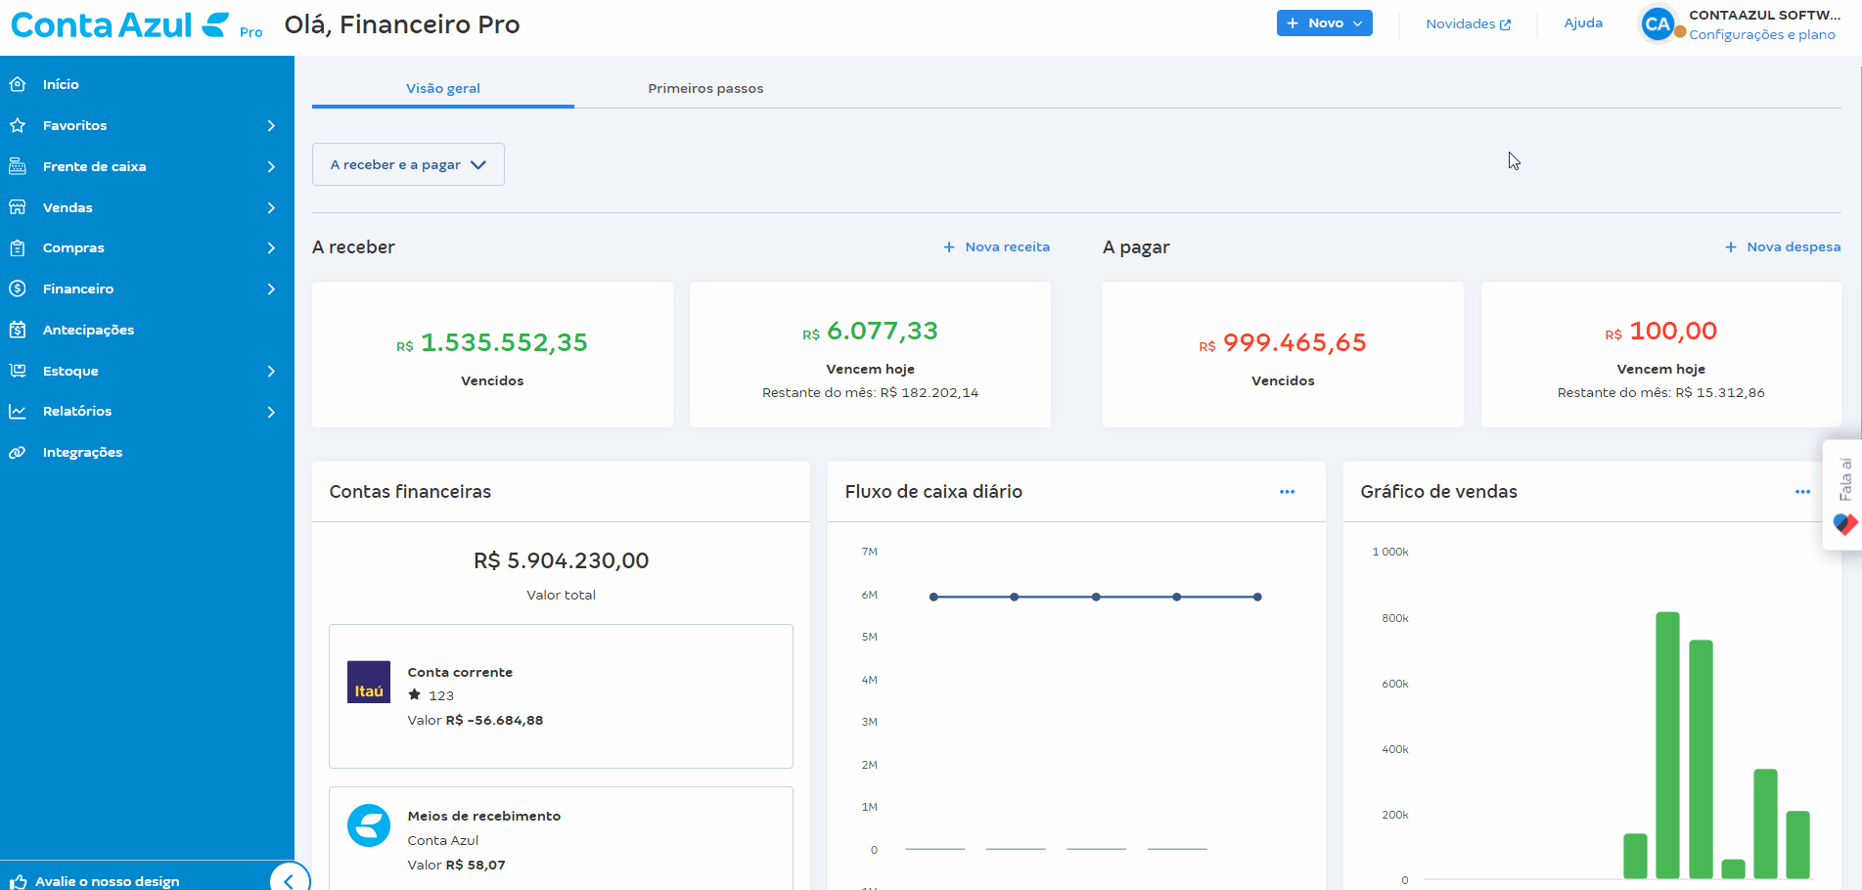
Task: Expand the Vendas submenu chevron
Action: click(271, 207)
